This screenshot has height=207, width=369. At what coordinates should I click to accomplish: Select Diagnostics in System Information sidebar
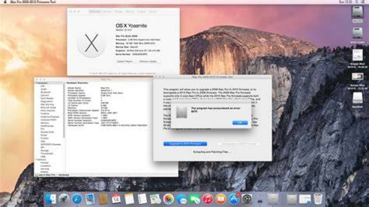(47, 101)
